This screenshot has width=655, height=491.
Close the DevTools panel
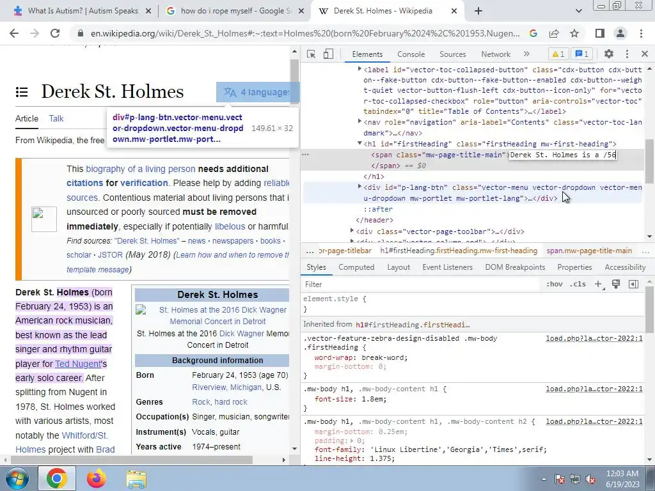pos(645,54)
